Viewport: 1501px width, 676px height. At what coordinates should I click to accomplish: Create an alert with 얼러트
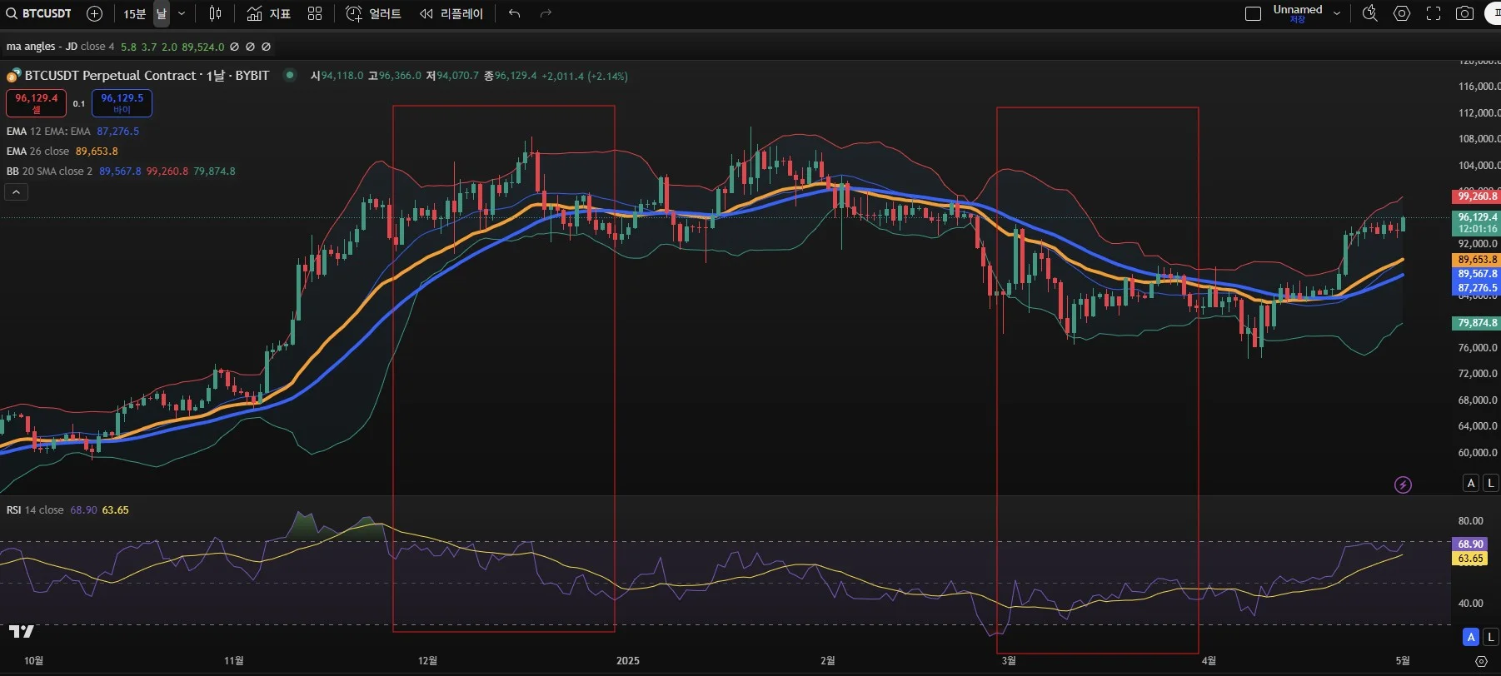click(374, 13)
